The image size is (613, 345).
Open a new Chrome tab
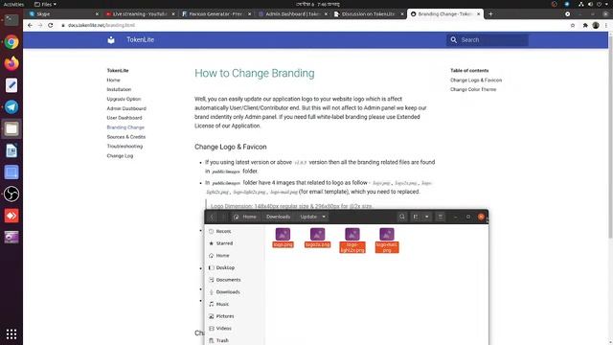490,14
